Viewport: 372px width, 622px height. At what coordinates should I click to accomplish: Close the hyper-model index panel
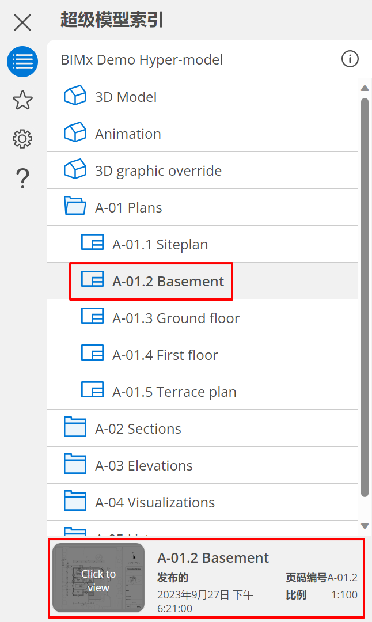tap(22, 22)
